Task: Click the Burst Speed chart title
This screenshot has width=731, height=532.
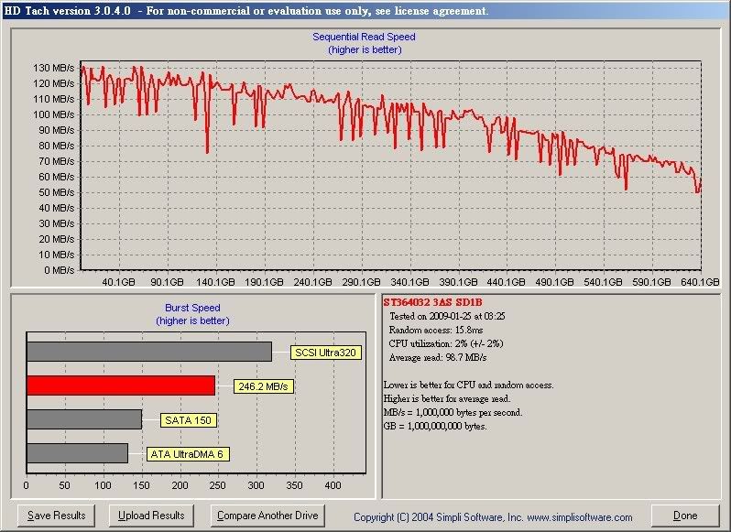Action: 192,309
